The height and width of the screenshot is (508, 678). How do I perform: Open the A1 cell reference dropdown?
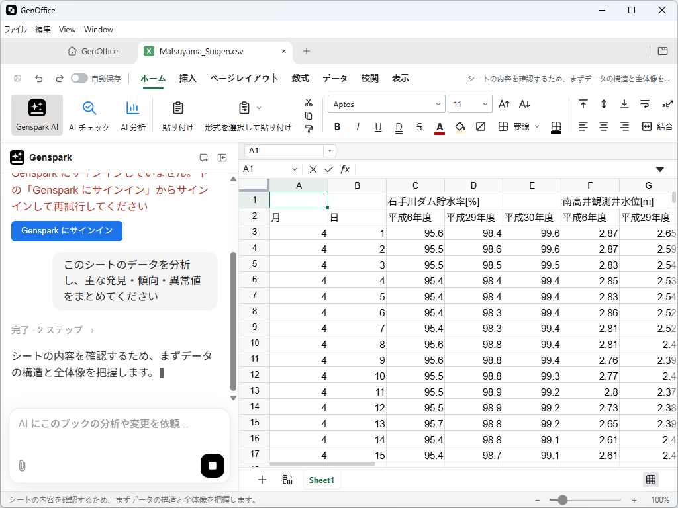pyautogui.click(x=295, y=169)
